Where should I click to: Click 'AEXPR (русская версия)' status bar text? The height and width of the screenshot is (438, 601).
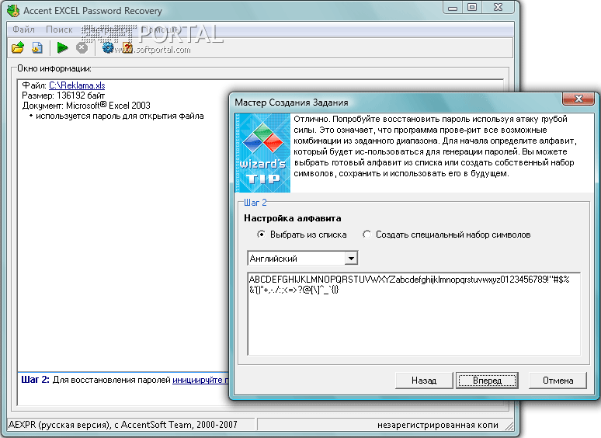(59, 425)
